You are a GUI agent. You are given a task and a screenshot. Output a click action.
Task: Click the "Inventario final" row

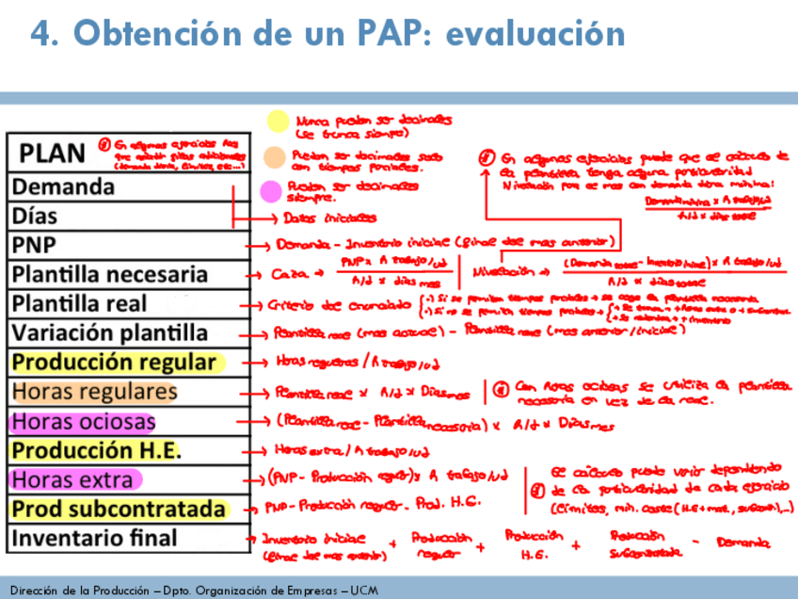point(129,538)
